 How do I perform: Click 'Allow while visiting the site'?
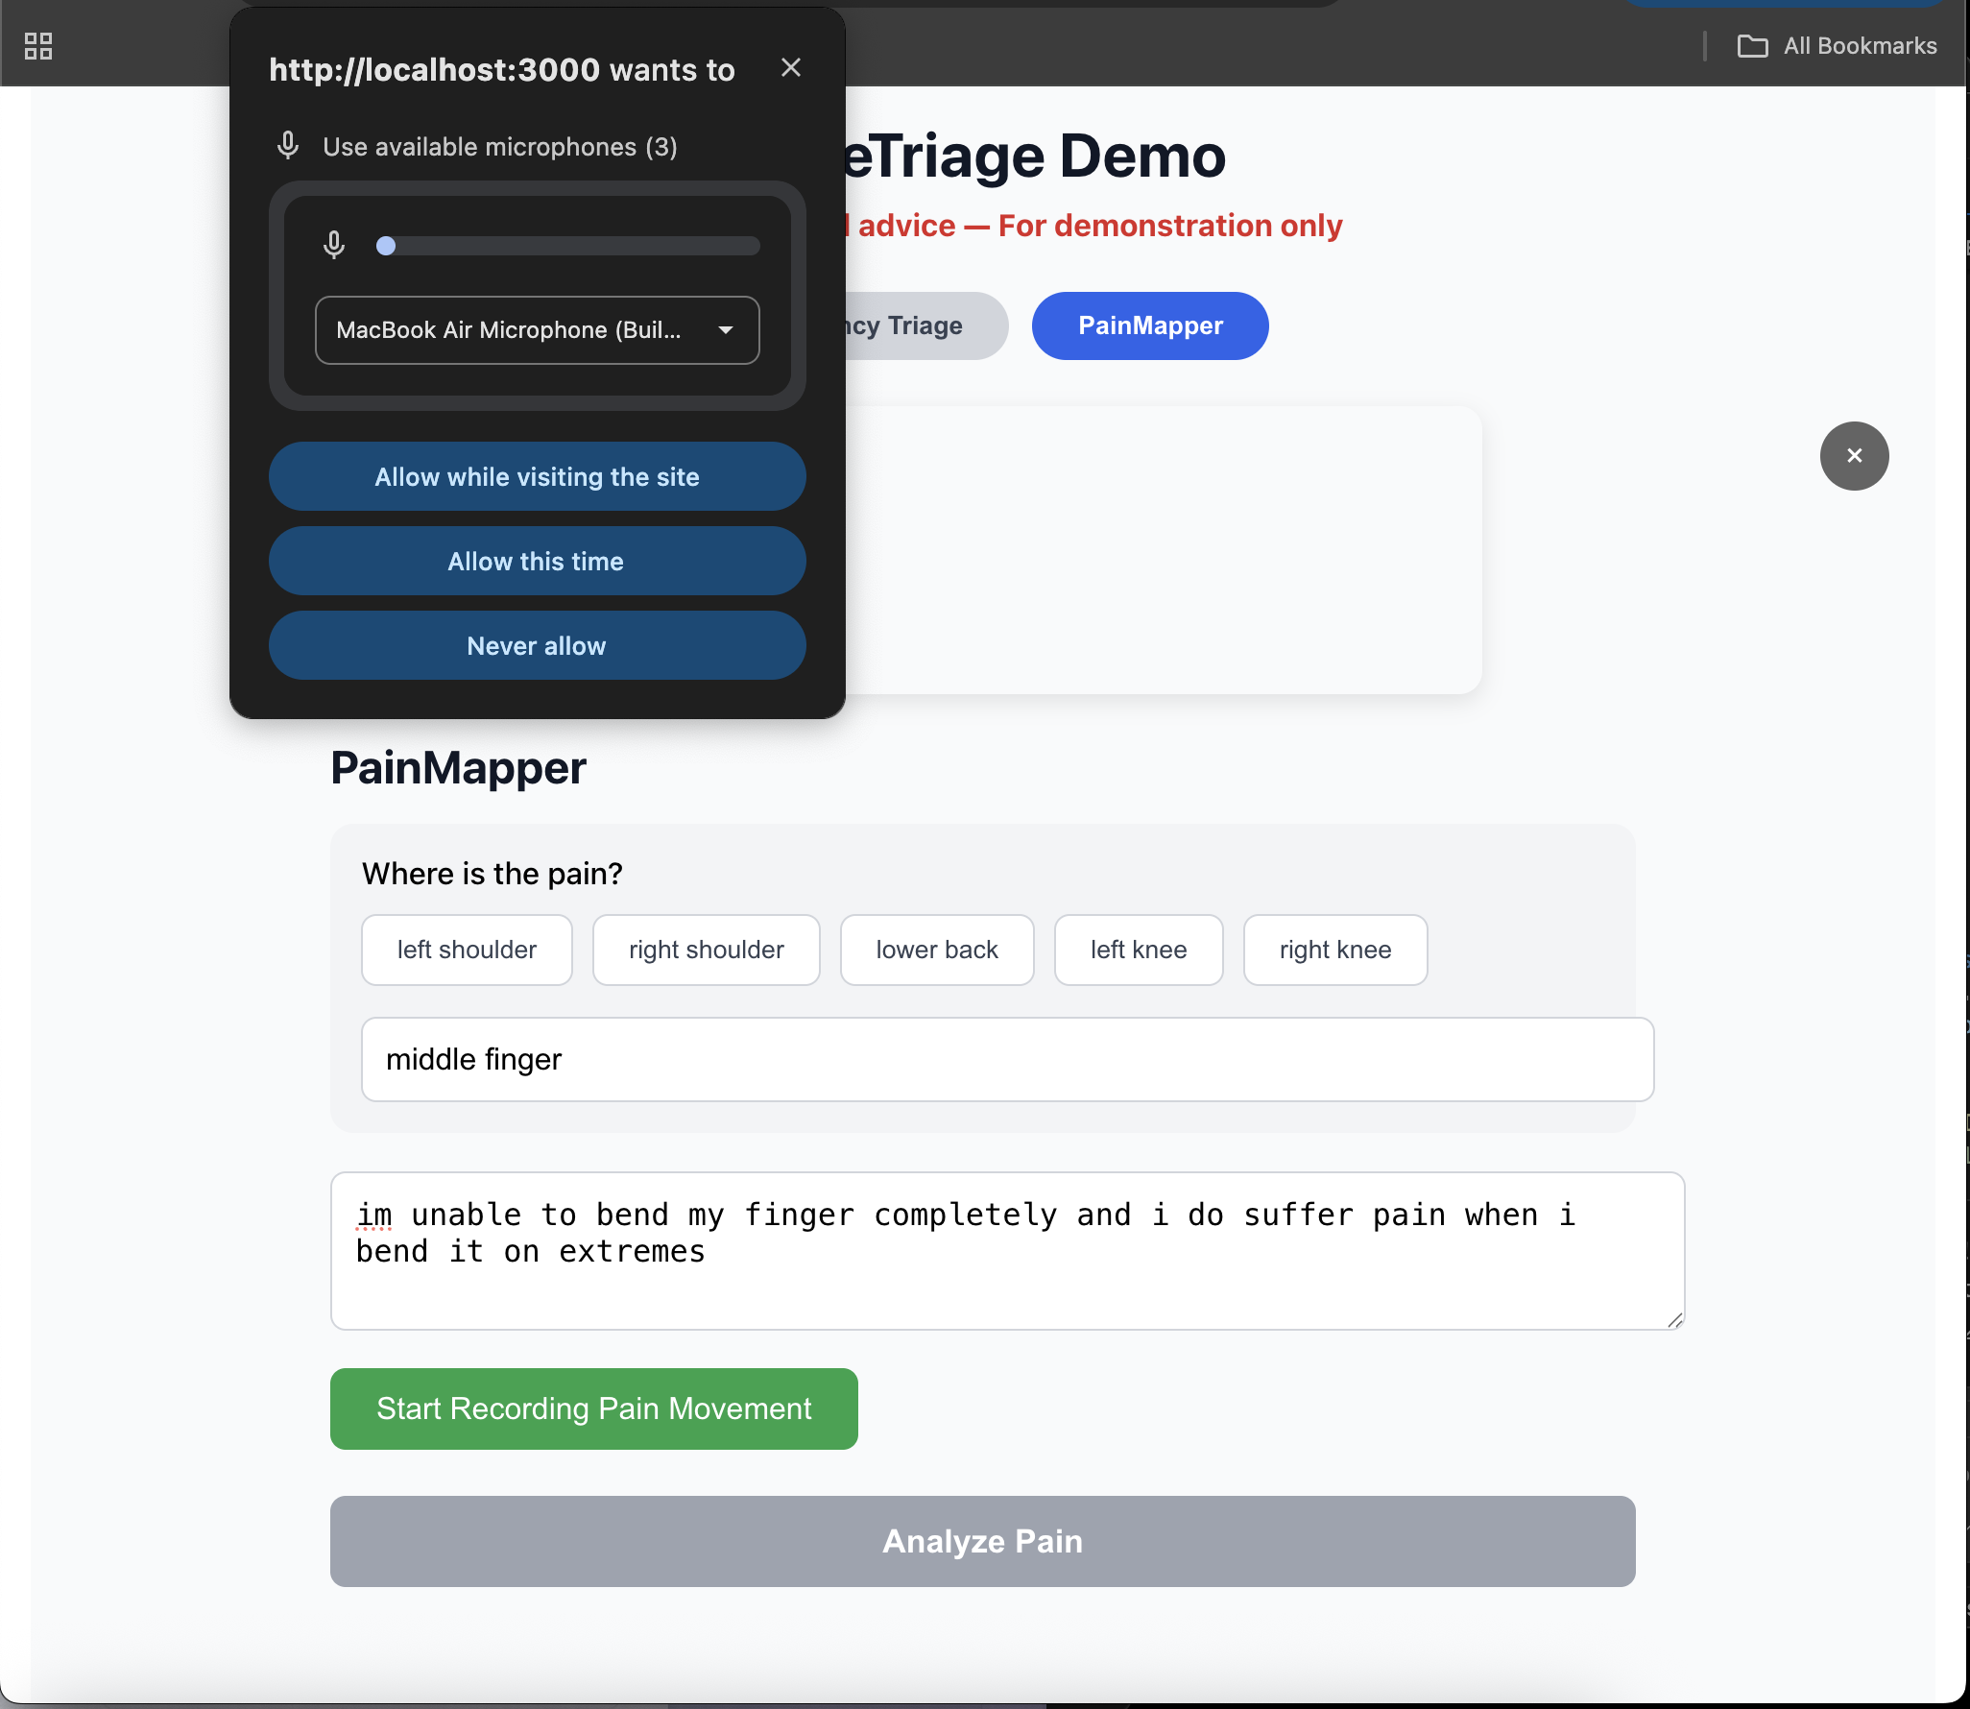click(537, 477)
